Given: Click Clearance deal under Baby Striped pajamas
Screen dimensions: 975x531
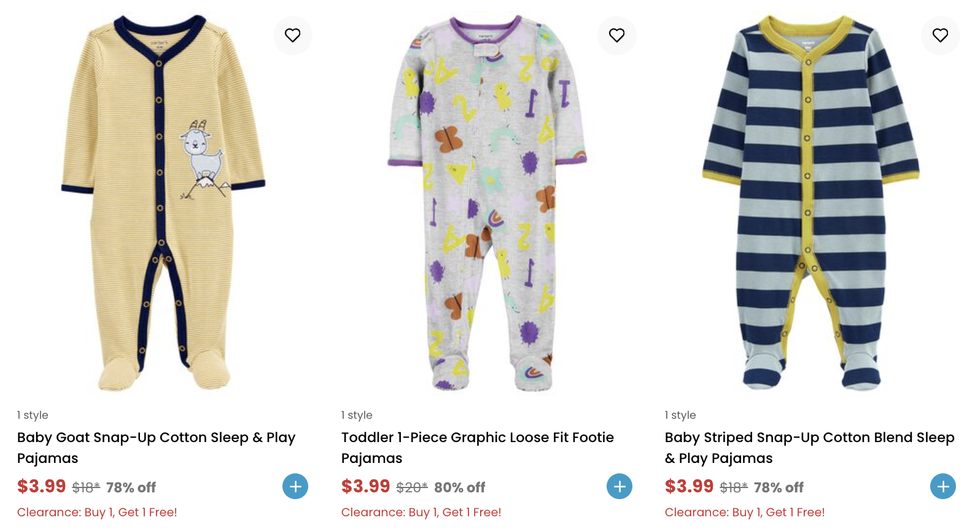Looking at the screenshot, I should (745, 512).
